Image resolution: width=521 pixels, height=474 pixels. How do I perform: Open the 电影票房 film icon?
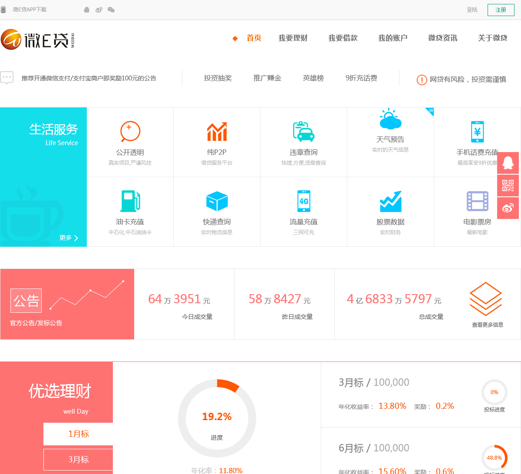pyautogui.click(x=477, y=201)
